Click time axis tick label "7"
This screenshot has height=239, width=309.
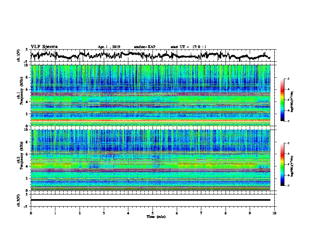[201, 213]
